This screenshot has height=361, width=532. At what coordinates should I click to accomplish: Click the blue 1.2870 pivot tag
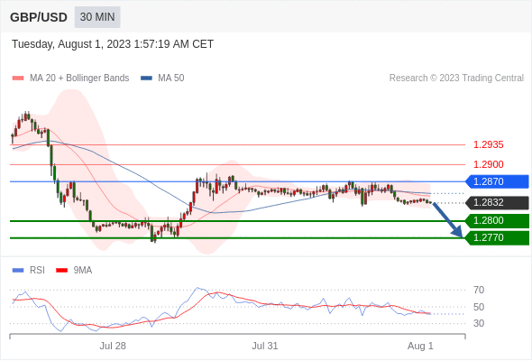click(x=497, y=181)
